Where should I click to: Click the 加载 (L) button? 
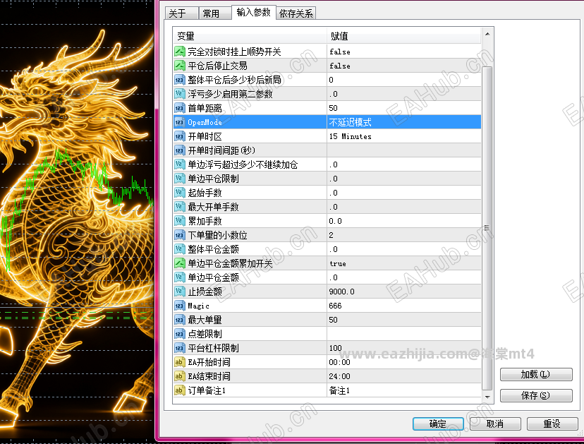pyautogui.click(x=535, y=374)
